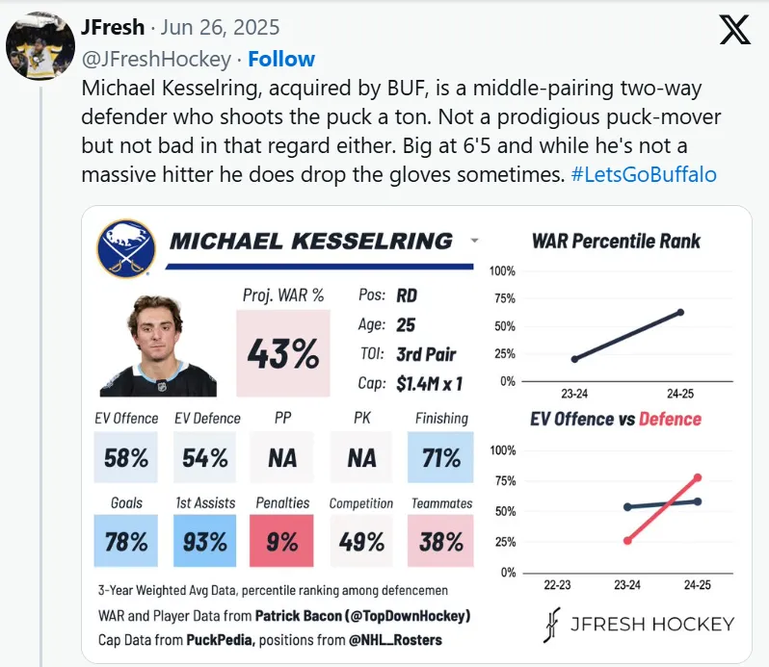
Task: Click the JFresh Hockey logo mark
Action: (552, 625)
